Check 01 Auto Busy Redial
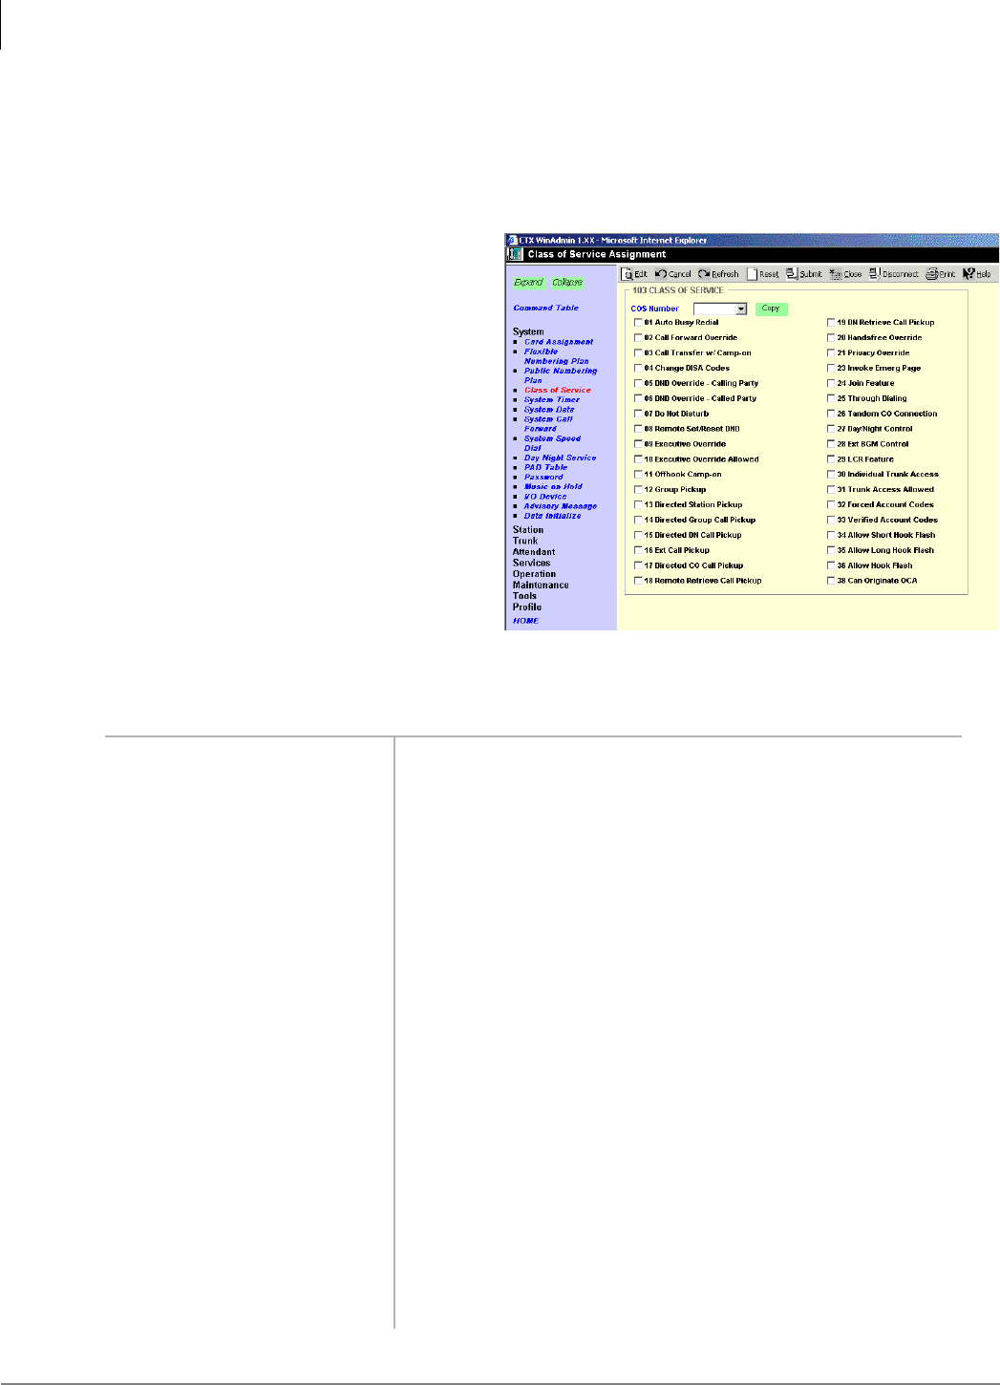This screenshot has height=1385, width=1000. point(639,323)
